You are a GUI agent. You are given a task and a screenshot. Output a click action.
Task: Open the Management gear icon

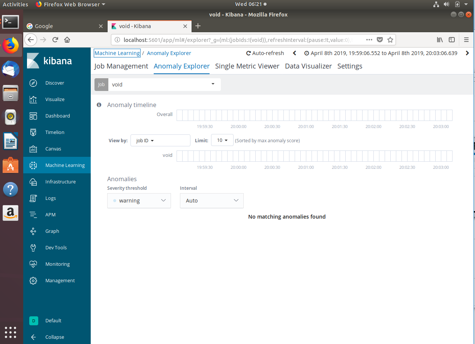click(33, 281)
